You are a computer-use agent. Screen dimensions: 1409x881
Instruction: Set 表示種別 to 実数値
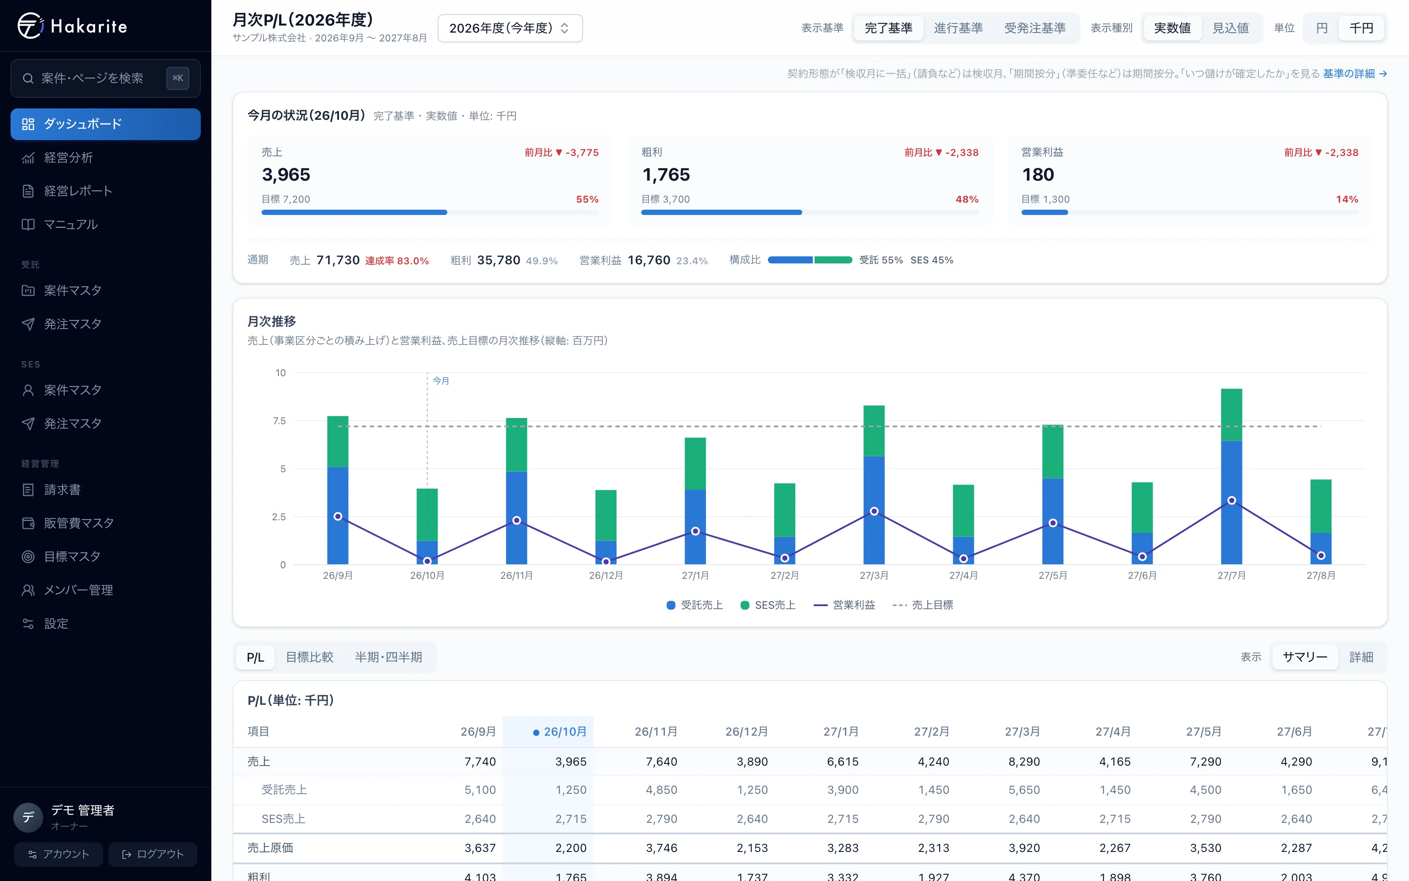tap(1172, 28)
